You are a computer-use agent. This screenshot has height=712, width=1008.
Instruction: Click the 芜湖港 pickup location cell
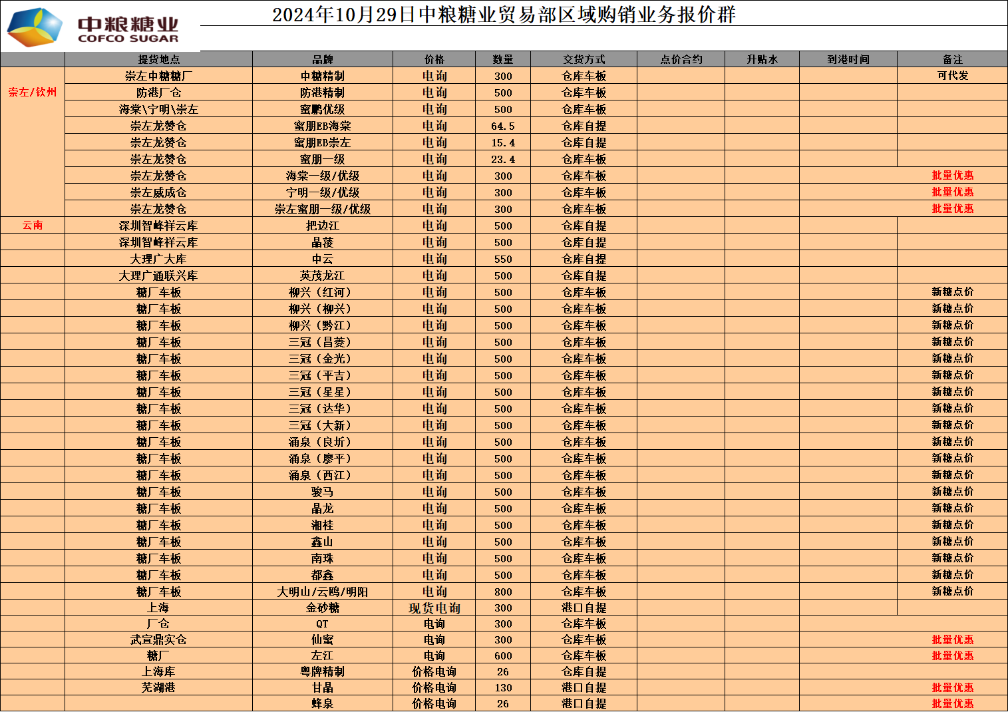click(x=158, y=687)
